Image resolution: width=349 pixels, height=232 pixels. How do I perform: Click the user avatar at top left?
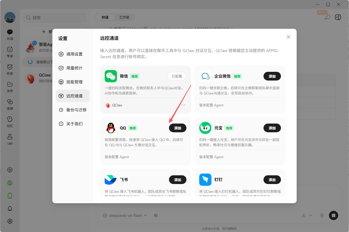pyautogui.click(x=10, y=17)
